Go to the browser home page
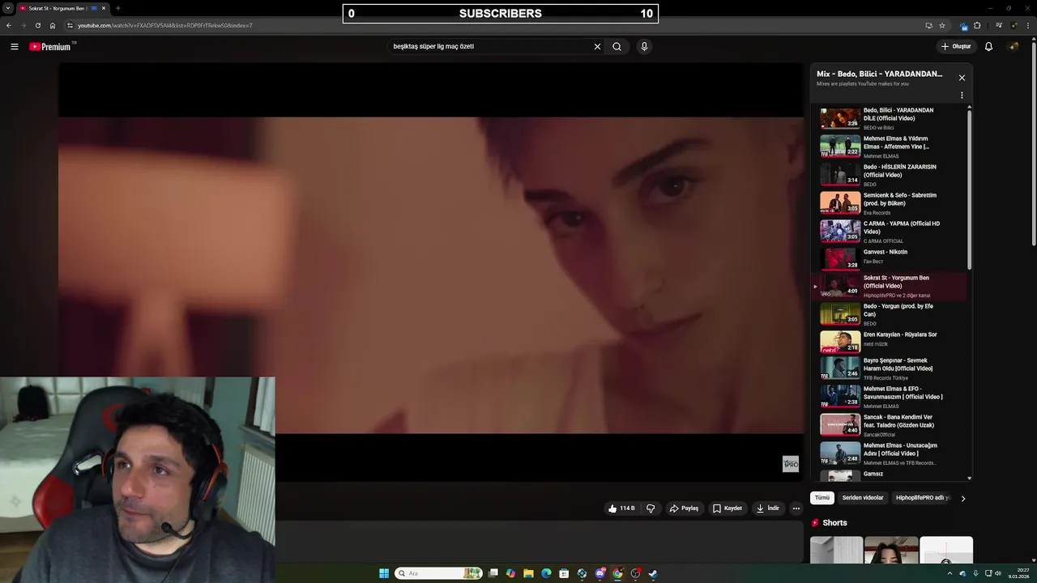 [53, 25]
